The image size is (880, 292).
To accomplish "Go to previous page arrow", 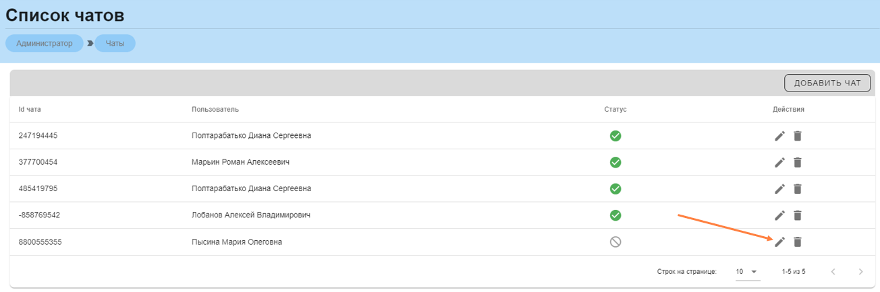I will coord(833,272).
